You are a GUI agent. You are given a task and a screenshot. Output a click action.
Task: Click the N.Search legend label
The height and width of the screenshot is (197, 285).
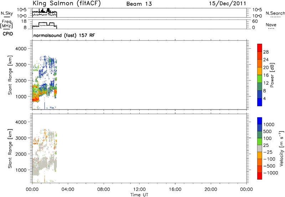pyautogui.click(x=275, y=13)
